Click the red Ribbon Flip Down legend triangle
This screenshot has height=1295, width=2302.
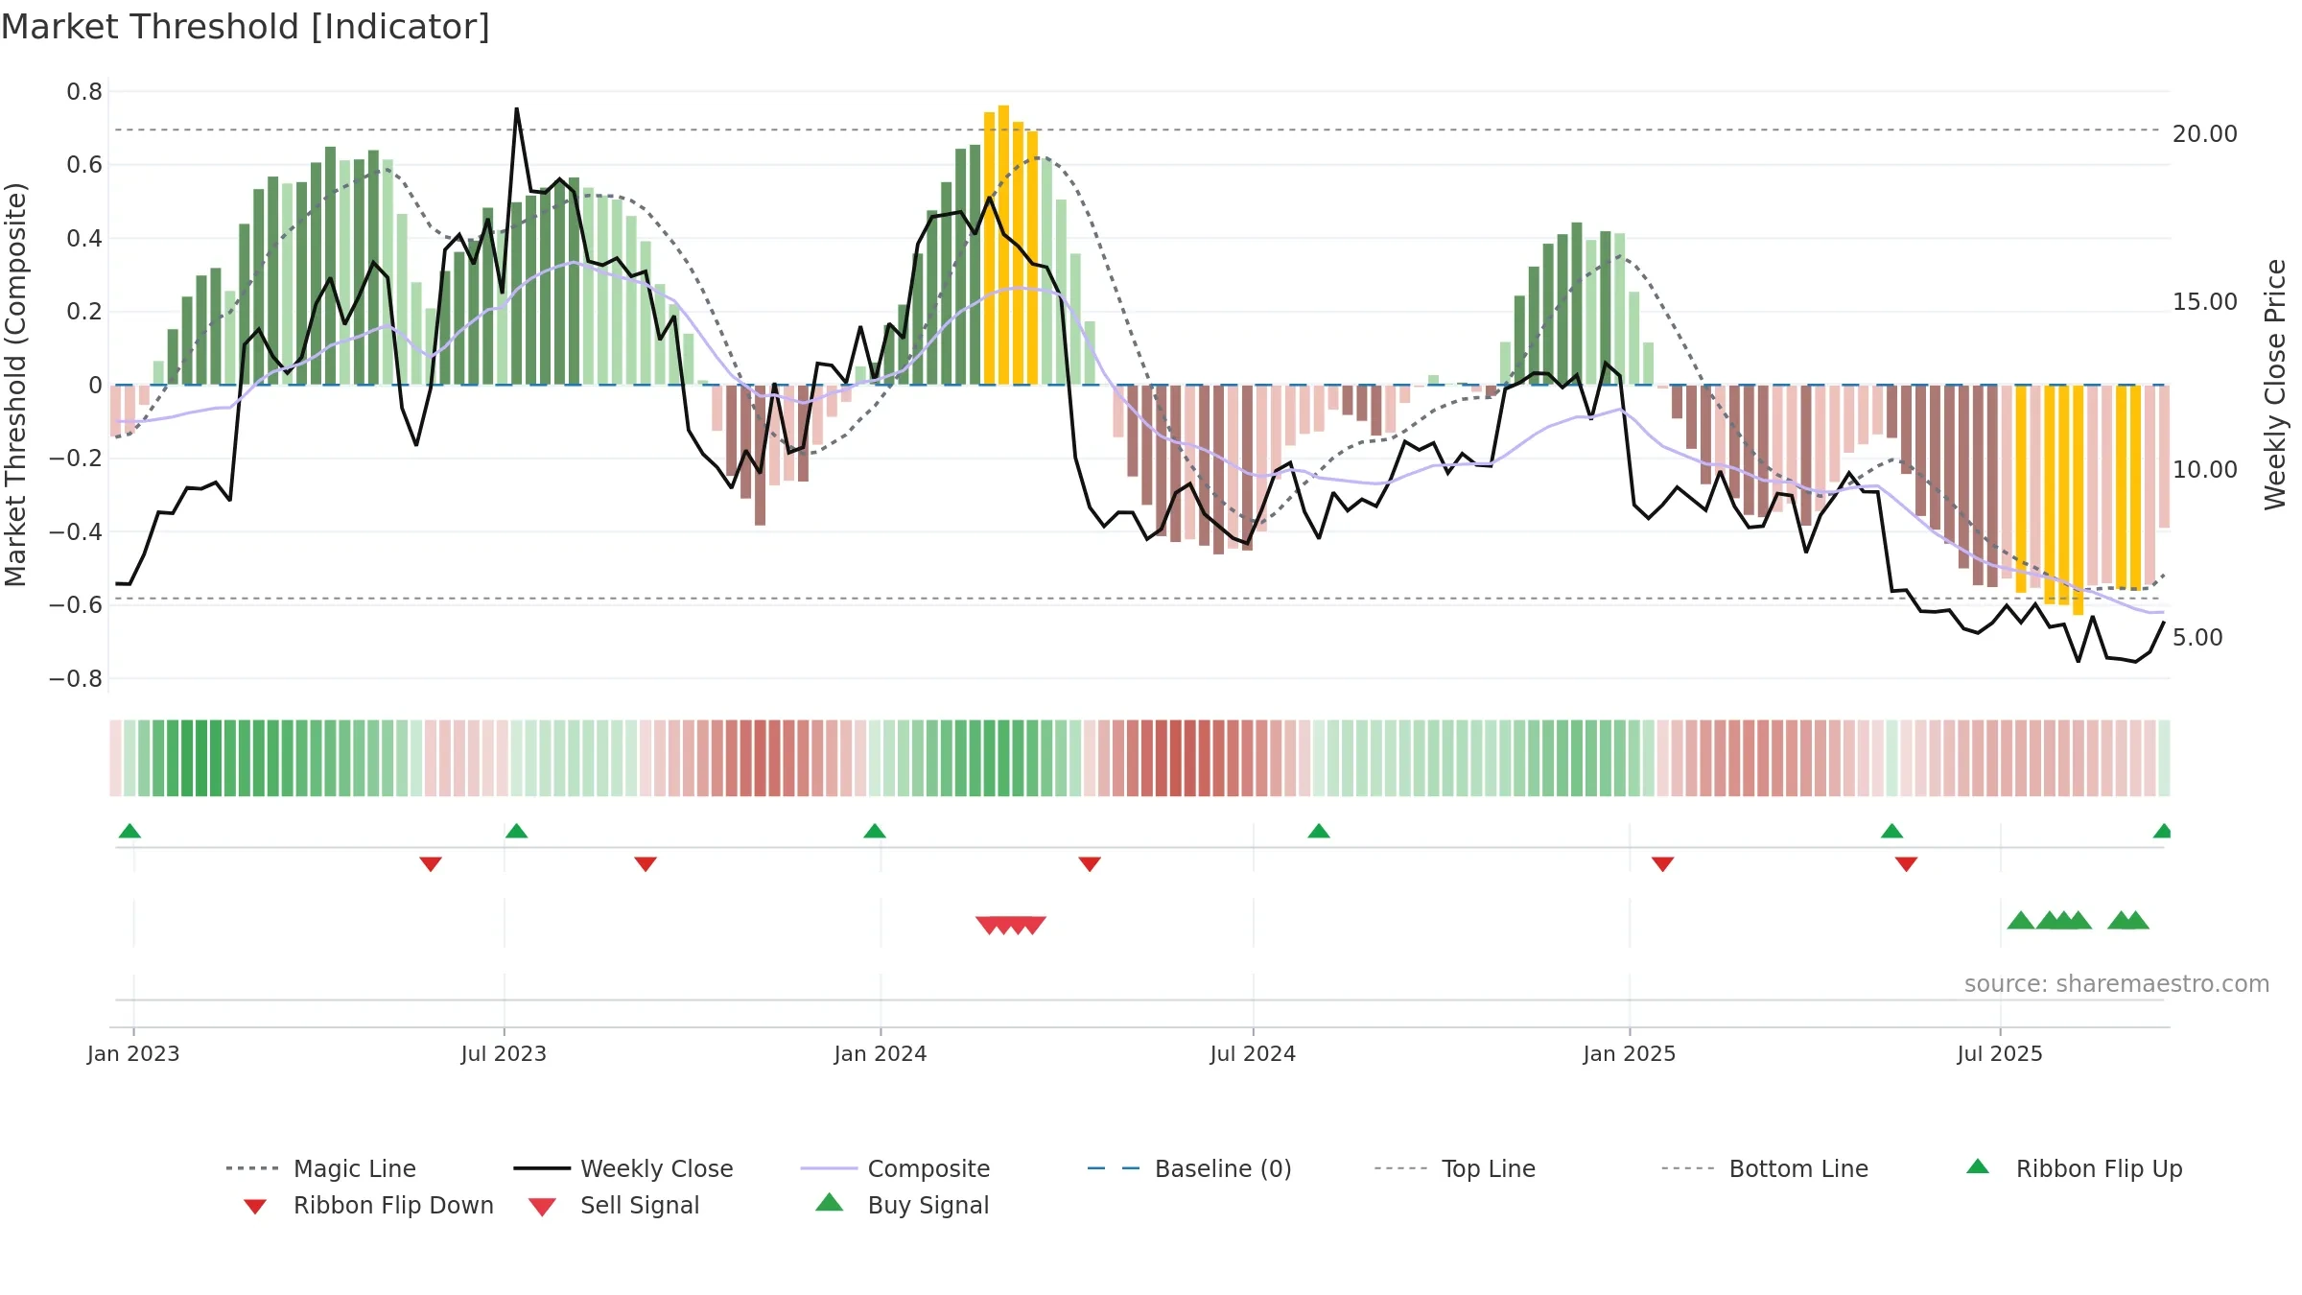[255, 1207]
